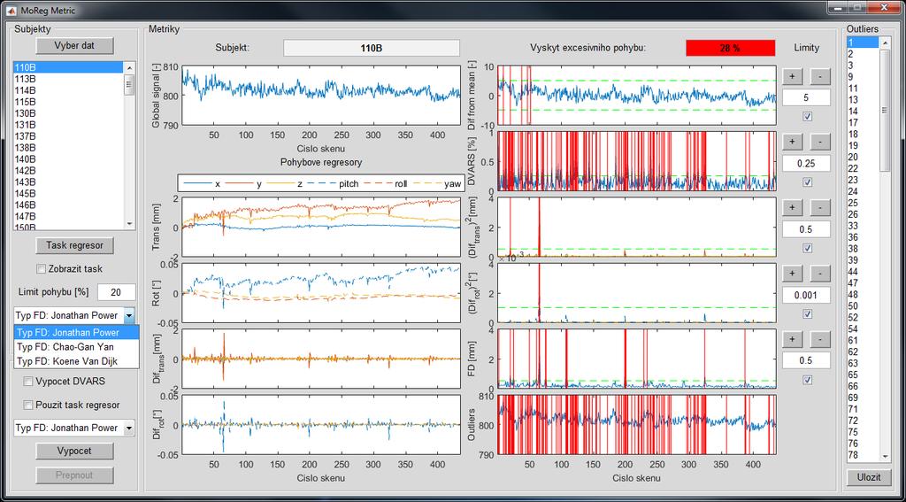Toggle the Pouzit task regresor checkbox

(27, 405)
